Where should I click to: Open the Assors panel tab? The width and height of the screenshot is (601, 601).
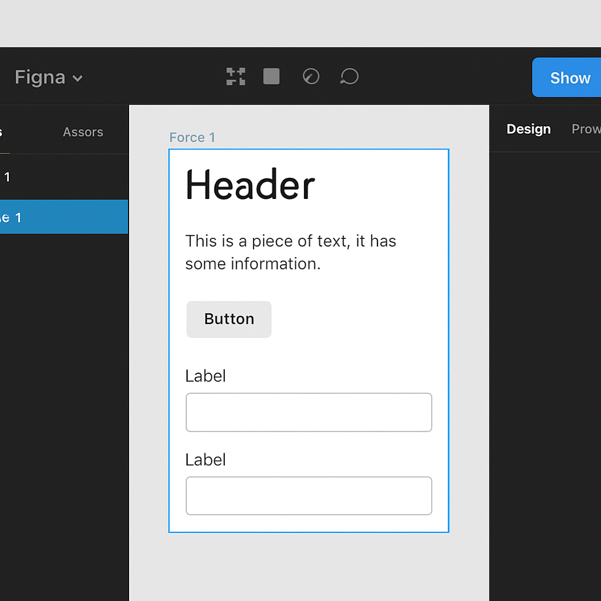[83, 131]
